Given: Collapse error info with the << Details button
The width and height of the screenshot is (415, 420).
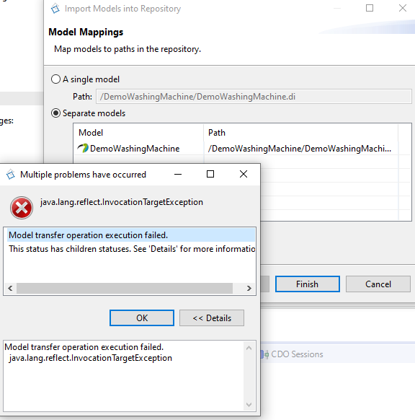Looking at the screenshot, I should coord(212,318).
